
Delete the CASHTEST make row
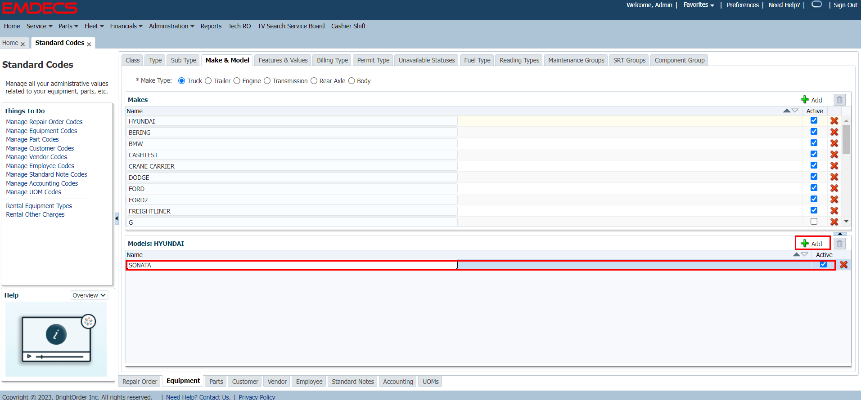tap(834, 155)
